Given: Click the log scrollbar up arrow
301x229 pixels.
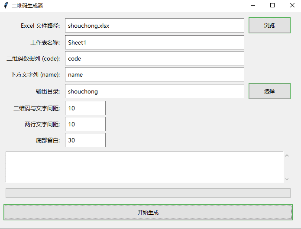Looking at the screenshot, I should [287, 156].
